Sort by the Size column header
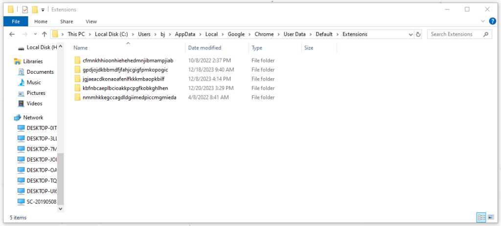Image resolution: width=501 pixels, height=226 pixels. [309, 48]
